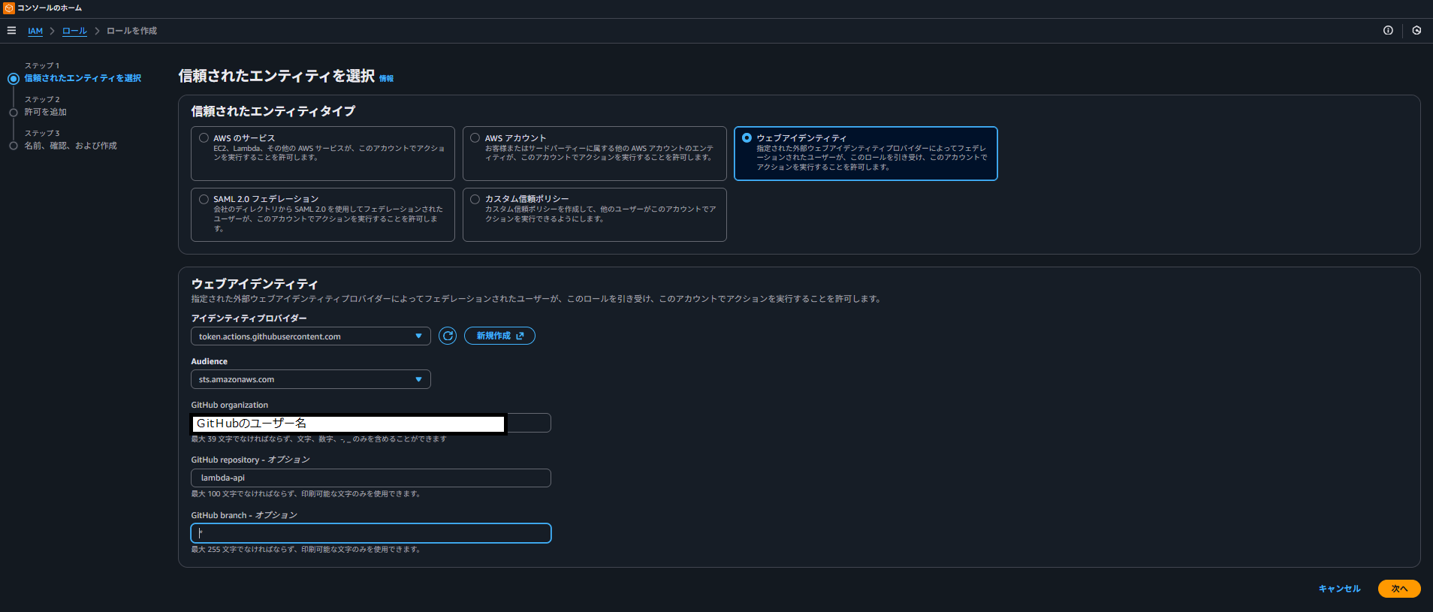Click the 次へ button
This screenshot has width=1433, height=612.
[x=1399, y=589]
